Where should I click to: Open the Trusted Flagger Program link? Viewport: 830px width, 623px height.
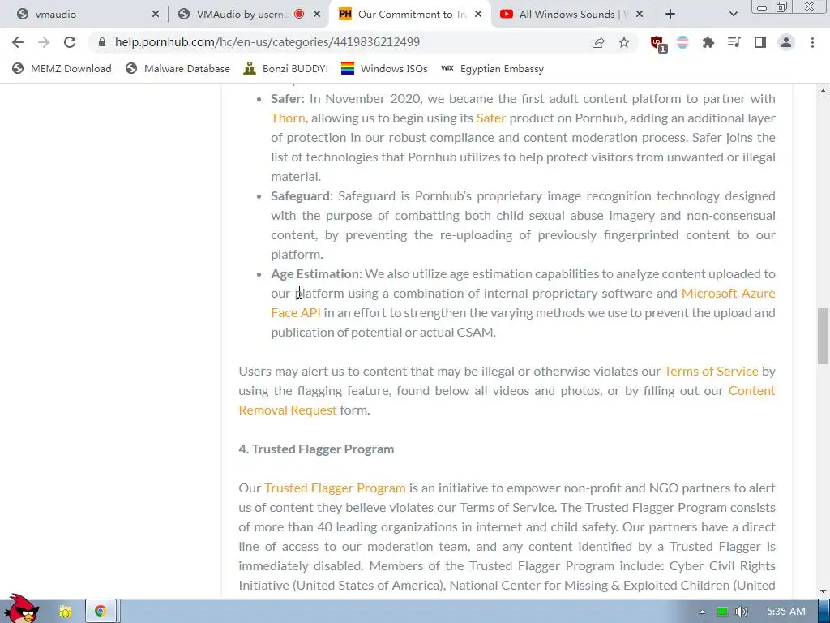[x=335, y=488]
